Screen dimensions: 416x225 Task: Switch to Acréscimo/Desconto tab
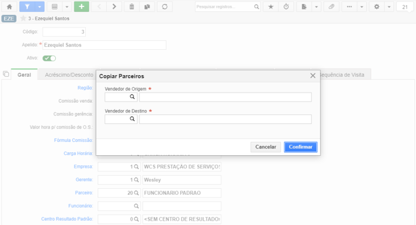point(69,75)
